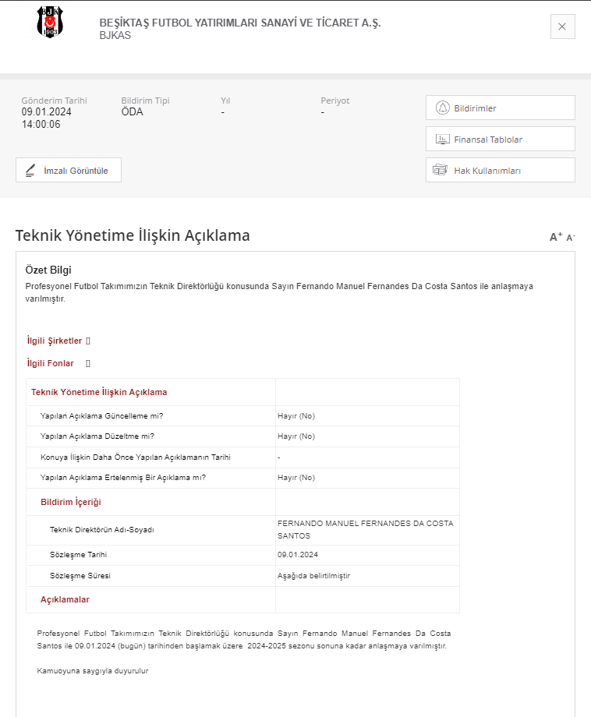Click the İlgili Şirketler label
This screenshot has height=717, width=591.
54,341
